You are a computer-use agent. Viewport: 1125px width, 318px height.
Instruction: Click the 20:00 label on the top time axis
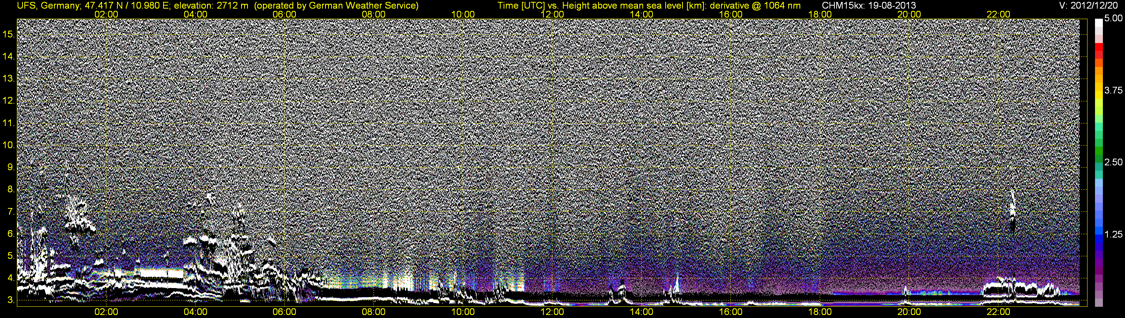pos(909,14)
